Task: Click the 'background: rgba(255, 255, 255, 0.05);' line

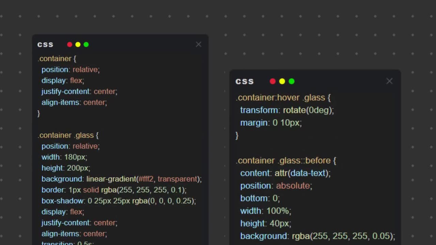Action: (x=318, y=236)
